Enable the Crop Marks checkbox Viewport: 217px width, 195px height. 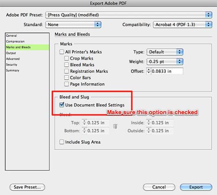[66, 58]
